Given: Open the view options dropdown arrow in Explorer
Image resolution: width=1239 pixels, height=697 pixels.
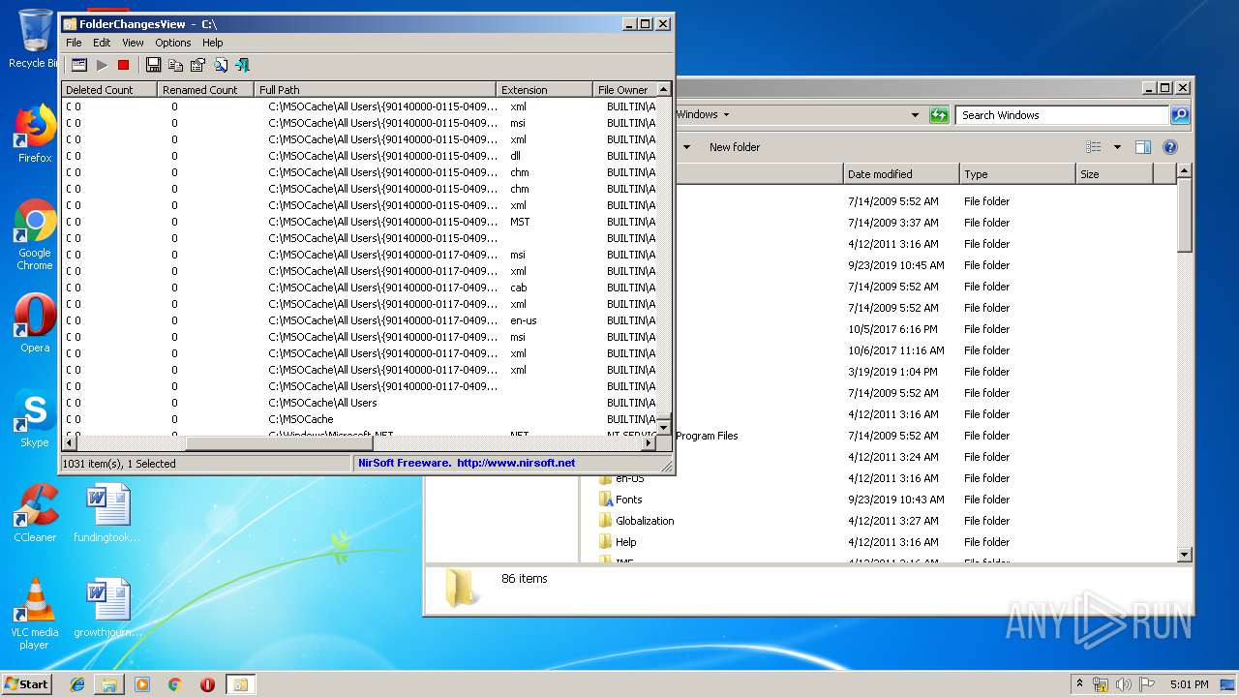Looking at the screenshot, I should (x=1117, y=147).
